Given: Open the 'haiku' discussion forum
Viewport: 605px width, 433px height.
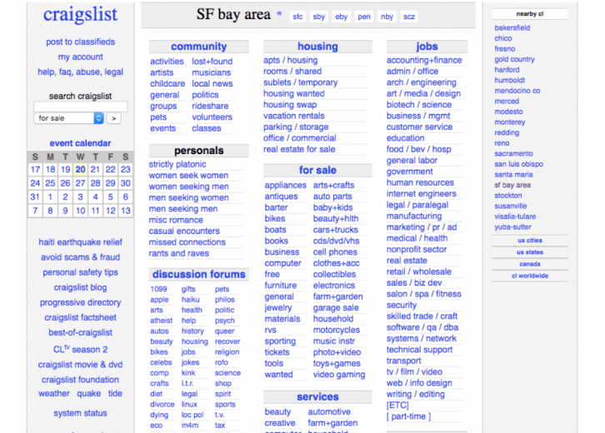Looking at the screenshot, I should tap(191, 300).
